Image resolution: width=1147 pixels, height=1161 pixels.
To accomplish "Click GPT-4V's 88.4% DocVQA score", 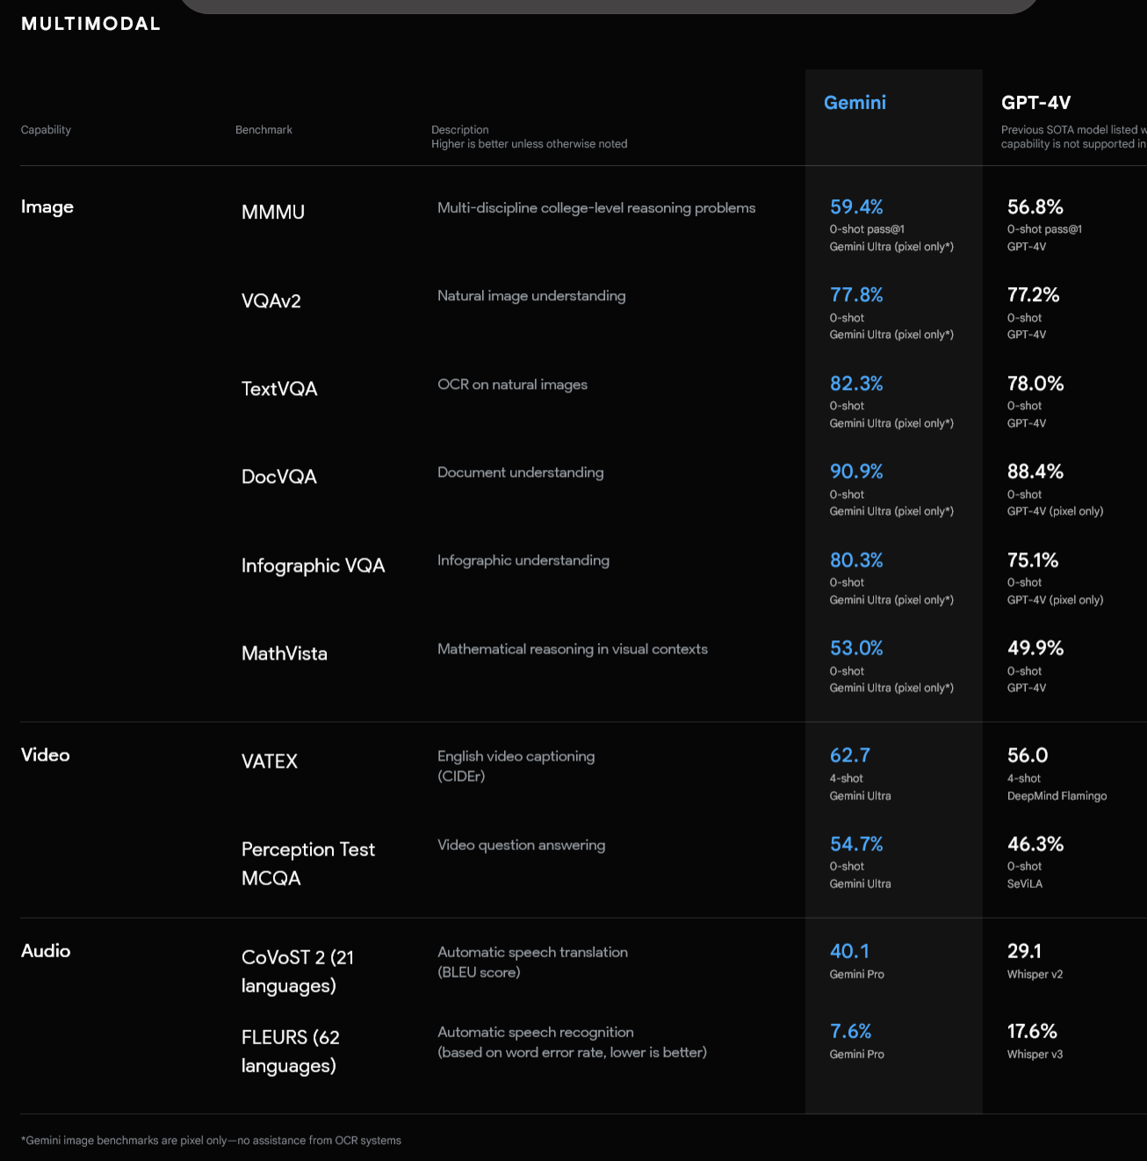I will coord(1035,472).
